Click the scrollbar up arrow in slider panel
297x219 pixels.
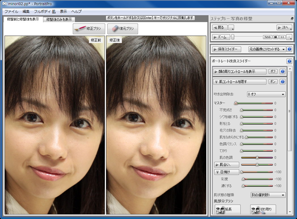(290, 69)
